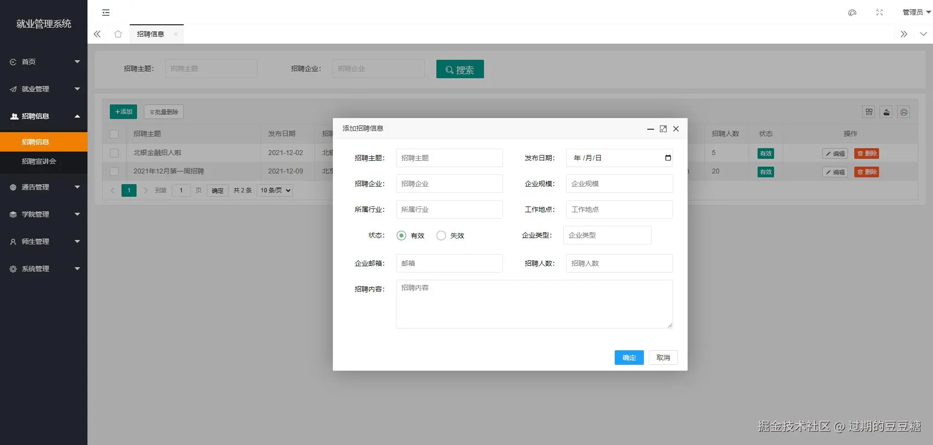Click inside the 招聘主题 input in the dialog
The height and width of the screenshot is (445, 933).
tap(449, 158)
